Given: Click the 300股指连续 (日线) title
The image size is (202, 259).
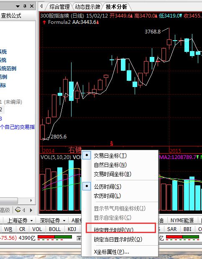Looking at the screenshot, I should 62,16.
